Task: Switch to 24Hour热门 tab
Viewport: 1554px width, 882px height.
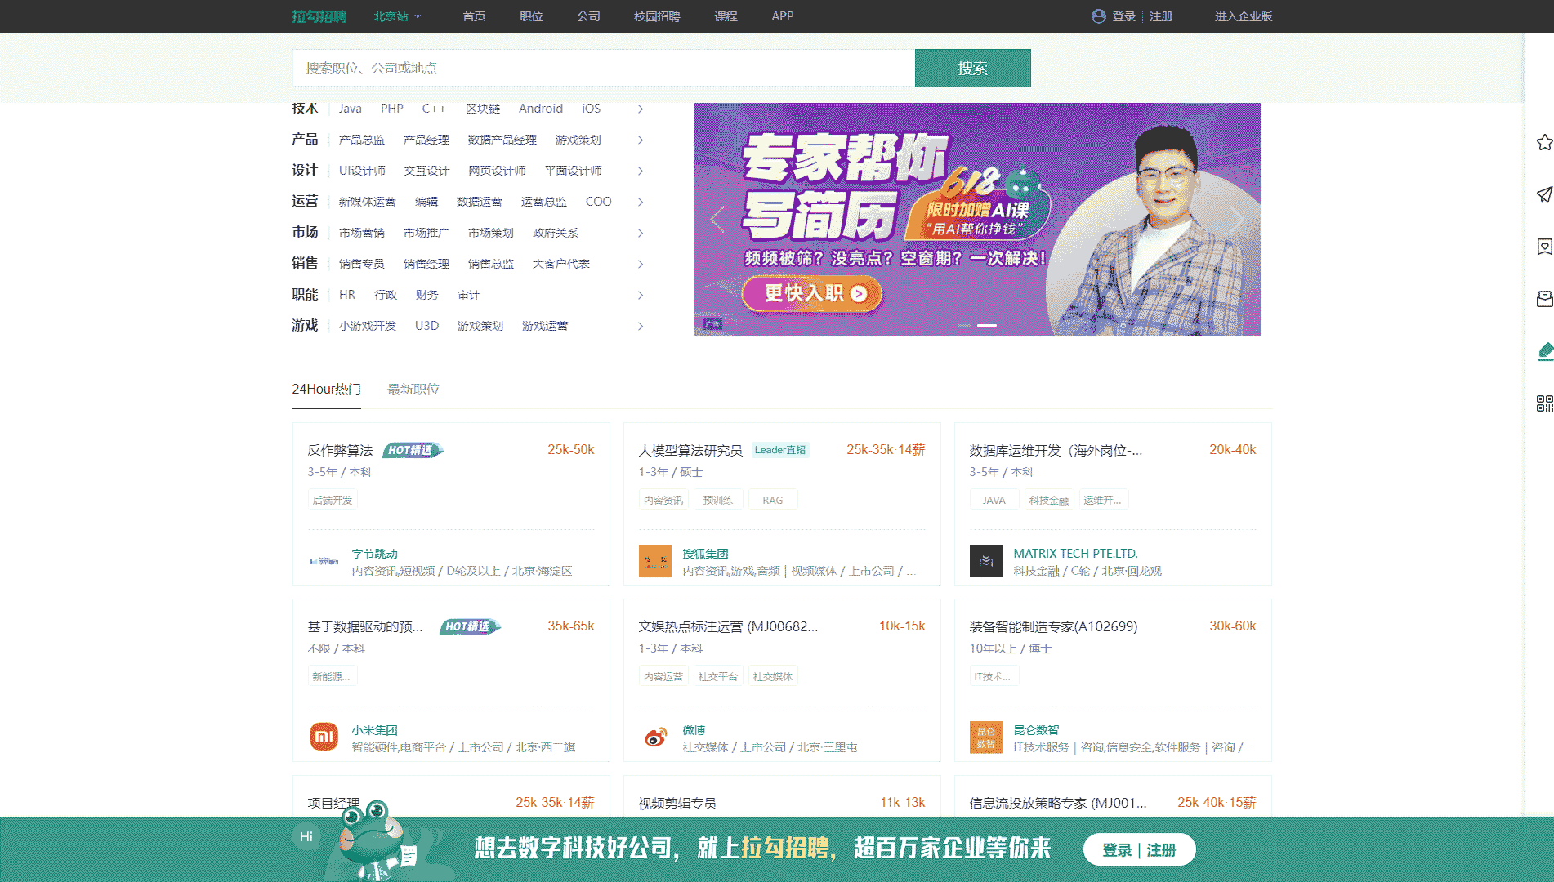Action: 326,390
